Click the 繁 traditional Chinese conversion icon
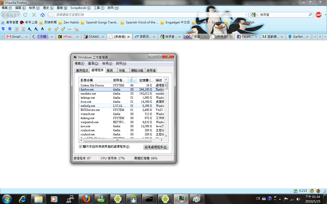The height and width of the screenshot is (204, 327). (x=3, y=29)
